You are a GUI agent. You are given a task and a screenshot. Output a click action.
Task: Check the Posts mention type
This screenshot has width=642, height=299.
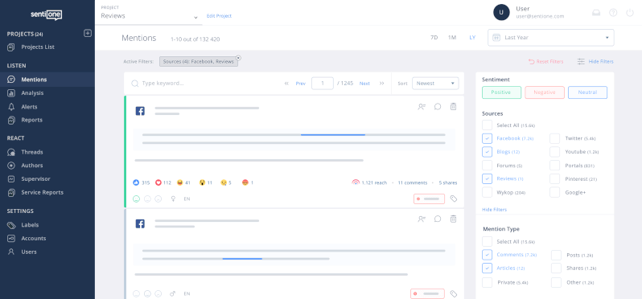coord(556,255)
